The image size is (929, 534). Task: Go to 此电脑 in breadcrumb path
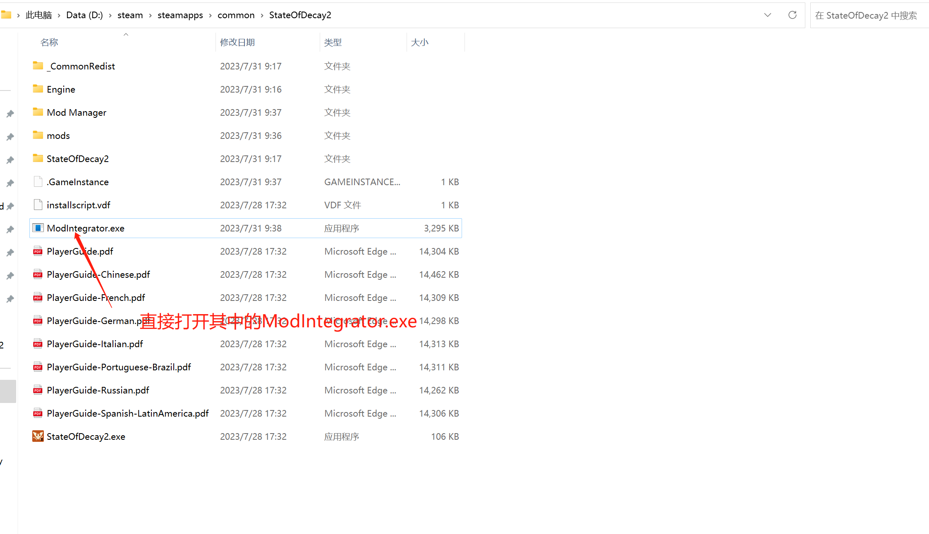(38, 15)
